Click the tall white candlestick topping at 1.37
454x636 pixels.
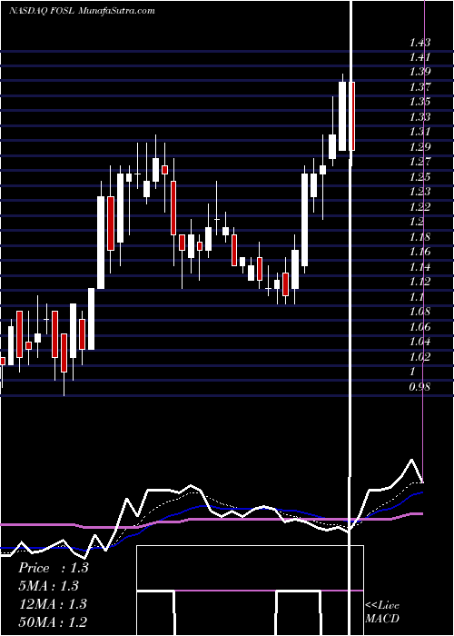[343, 116]
